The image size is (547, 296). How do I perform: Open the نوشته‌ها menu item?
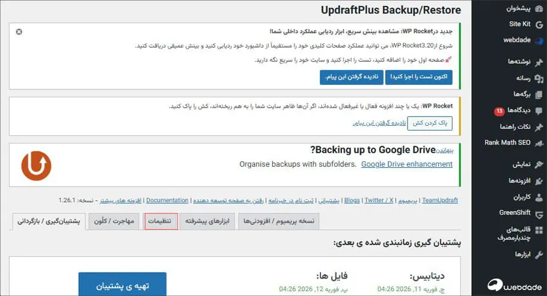pyautogui.click(x=519, y=61)
